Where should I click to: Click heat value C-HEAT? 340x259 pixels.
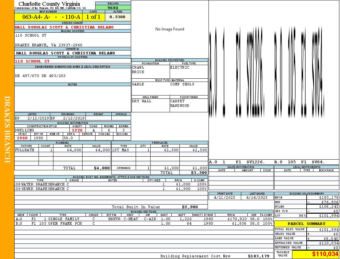click(131, 219)
